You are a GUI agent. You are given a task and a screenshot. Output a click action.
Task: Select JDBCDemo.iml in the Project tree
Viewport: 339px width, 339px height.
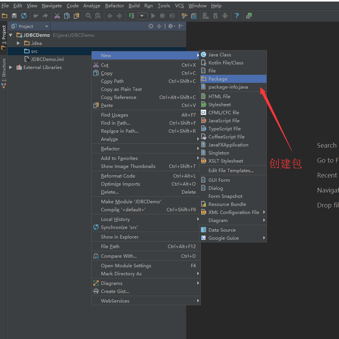click(x=46, y=59)
